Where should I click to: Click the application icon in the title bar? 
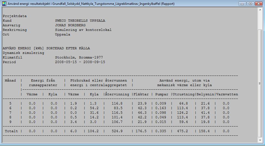click(4, 4)
